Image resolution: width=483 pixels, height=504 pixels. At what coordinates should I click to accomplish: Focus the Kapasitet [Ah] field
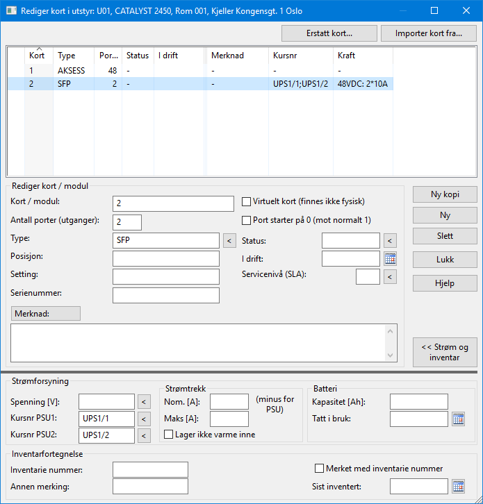419,402
